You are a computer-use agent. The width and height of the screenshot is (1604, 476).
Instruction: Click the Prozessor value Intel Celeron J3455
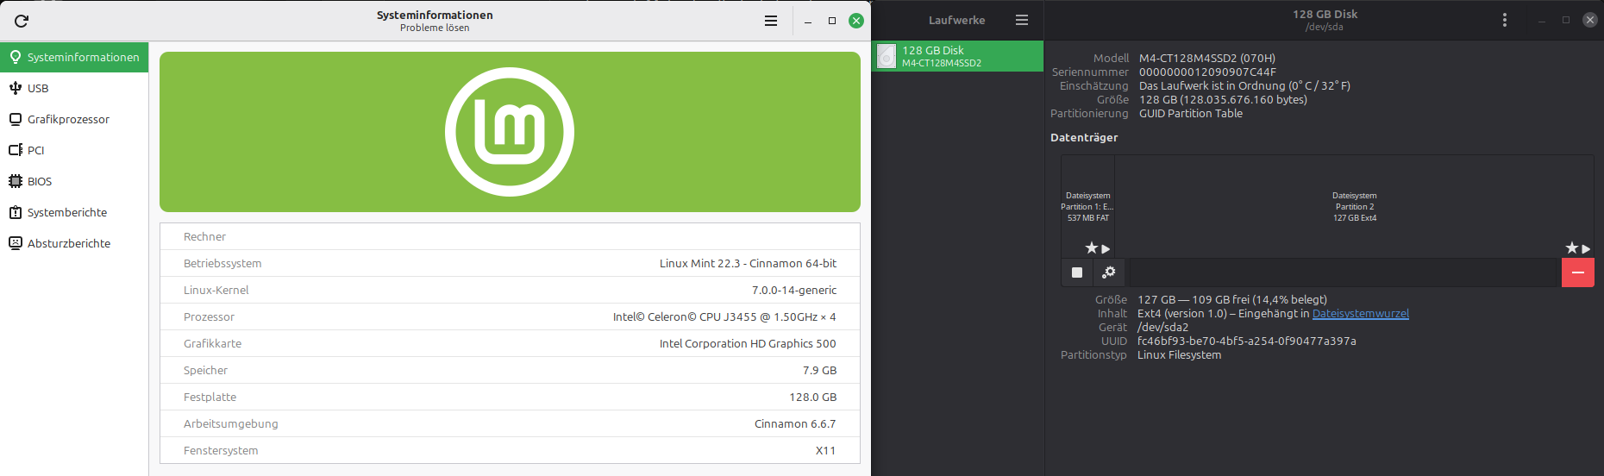(x=724, y=316)
